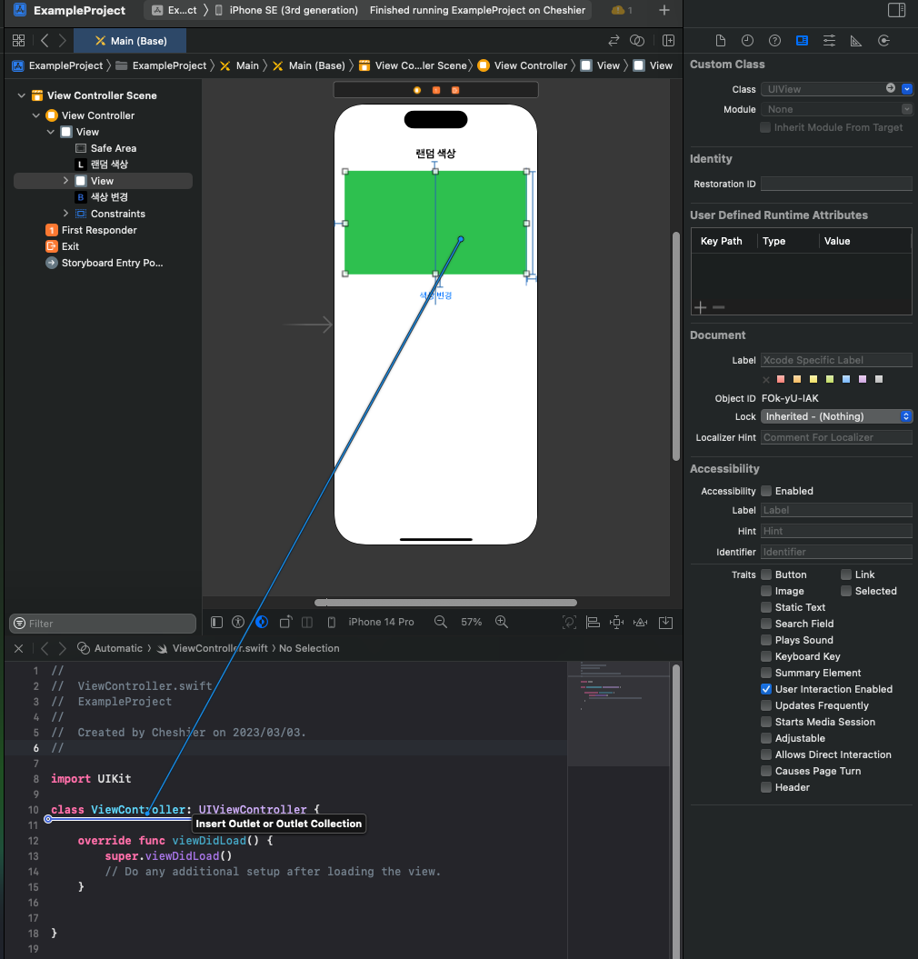Open the Align constraints menu

tap(593, 623)
